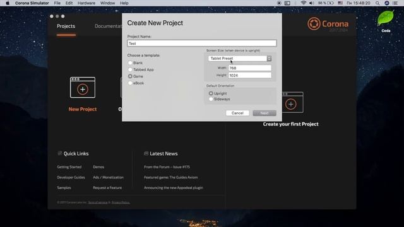Open the Getting Started link
Image resolution: width=404 pixels, height=227 pixels.
[x=69, y=167]
